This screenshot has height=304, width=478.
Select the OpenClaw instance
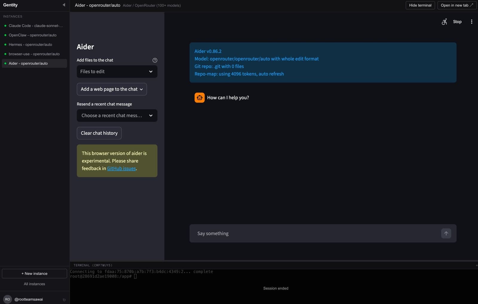pos(34,35)
